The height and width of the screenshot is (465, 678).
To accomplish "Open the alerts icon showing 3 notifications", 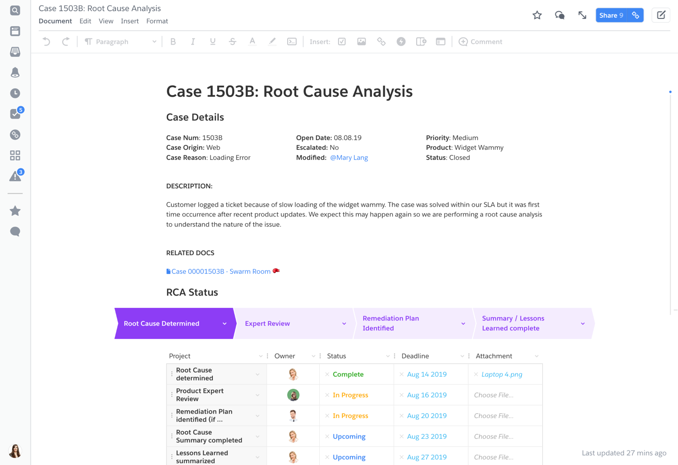I will pyautogui.click(x=15, y=176).
